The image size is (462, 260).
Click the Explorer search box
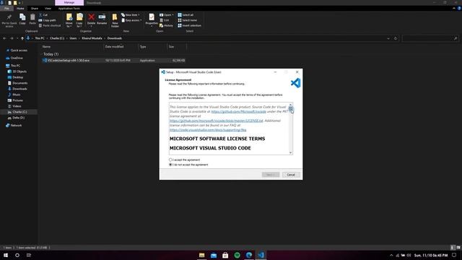point(430,38)
